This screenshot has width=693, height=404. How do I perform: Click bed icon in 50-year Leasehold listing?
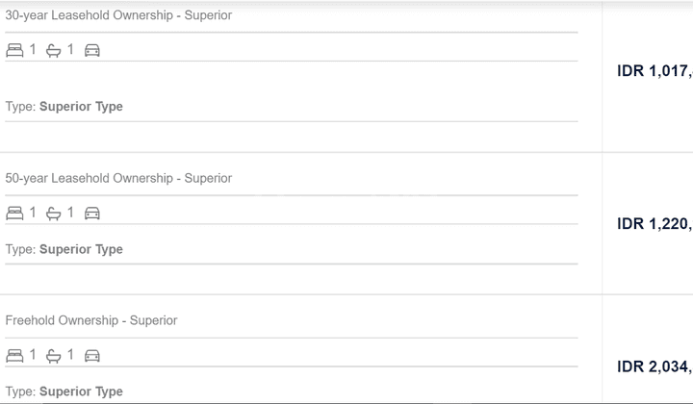(14, 214)
